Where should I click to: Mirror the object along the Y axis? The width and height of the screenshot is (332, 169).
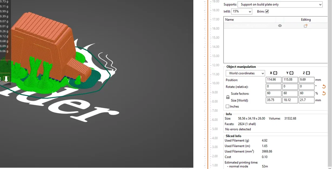[291, 73]
